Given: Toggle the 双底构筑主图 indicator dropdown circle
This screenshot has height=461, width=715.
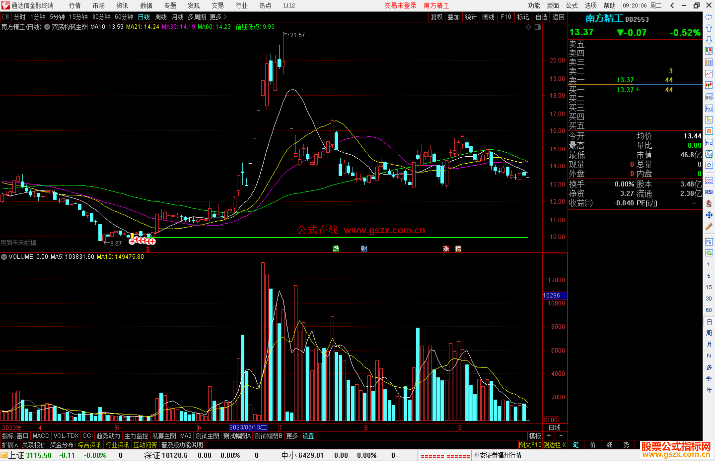Looking at the screenshot, I should pyautogui.click(x=47, y=27).
